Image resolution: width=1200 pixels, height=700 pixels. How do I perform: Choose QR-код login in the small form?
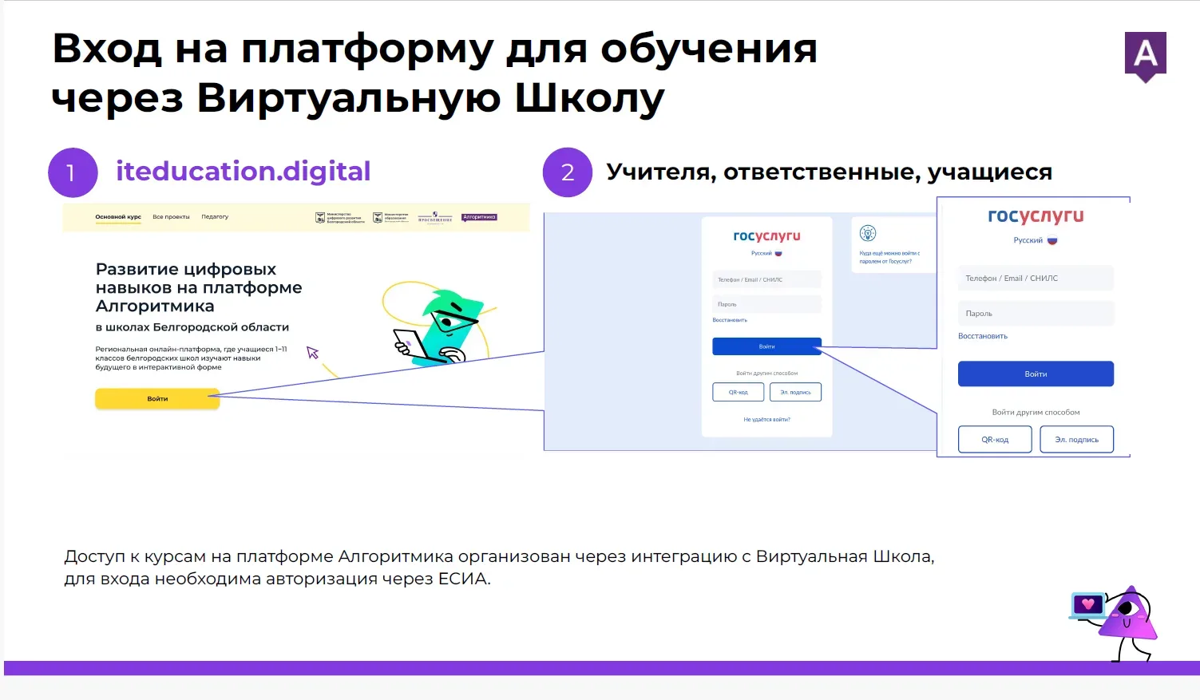[x=739, y=392]
